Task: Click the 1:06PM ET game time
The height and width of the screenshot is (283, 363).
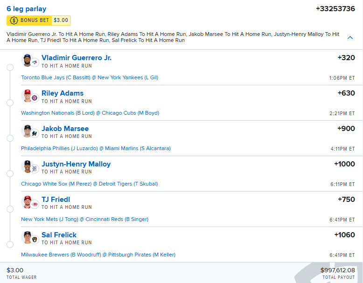Action: 342,78
